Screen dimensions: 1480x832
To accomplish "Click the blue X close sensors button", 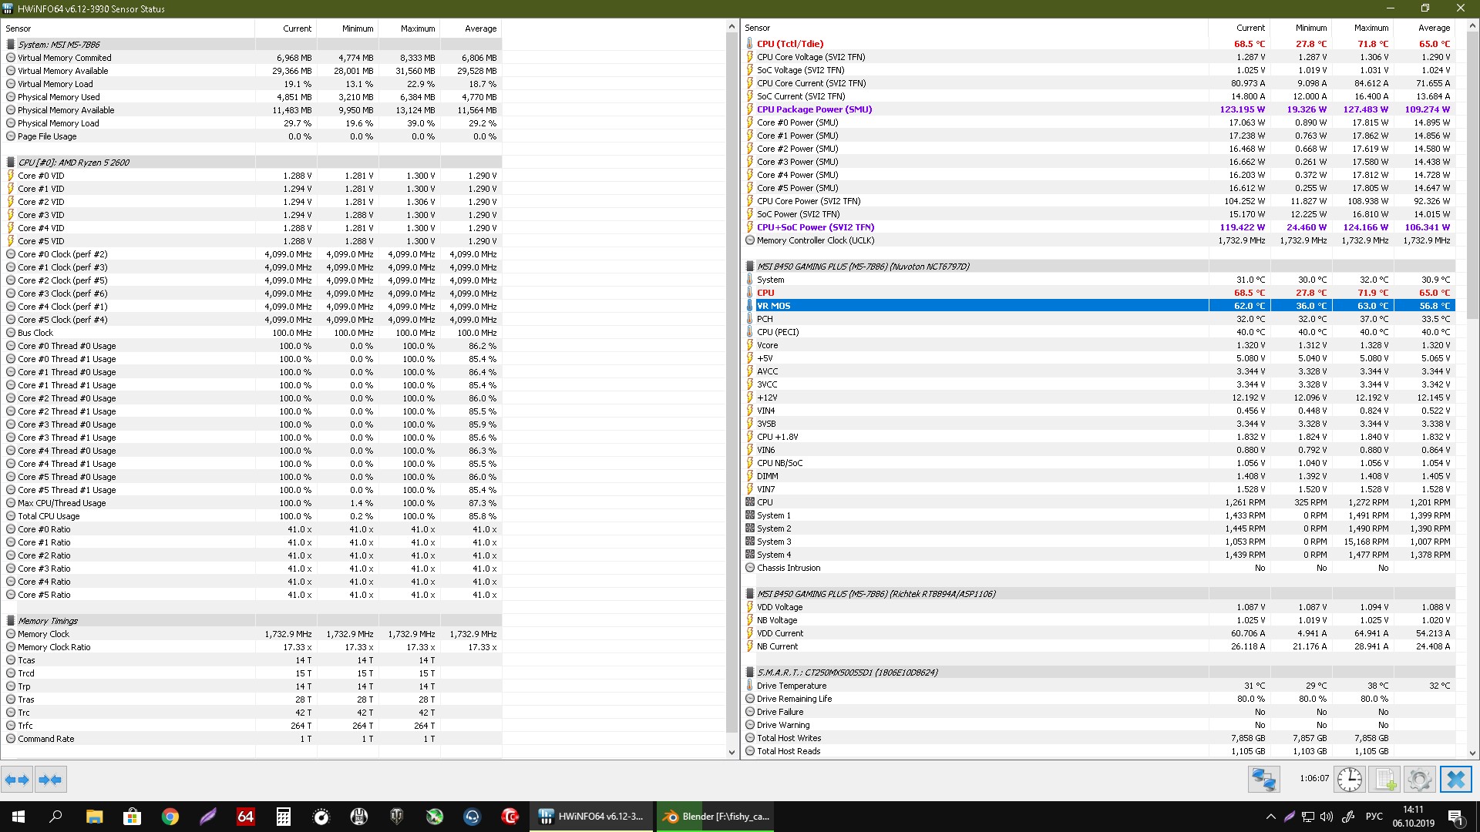I will 1455,780.
